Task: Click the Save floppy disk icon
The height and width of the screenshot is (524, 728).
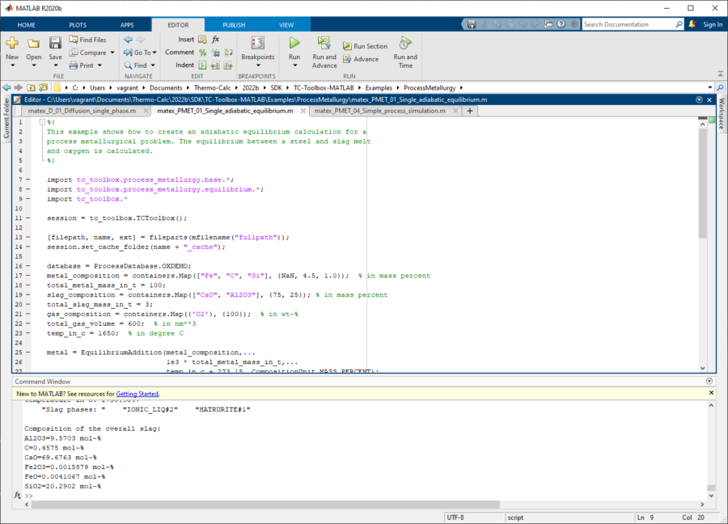Action: pyautogui.click(x=55, y=43)
